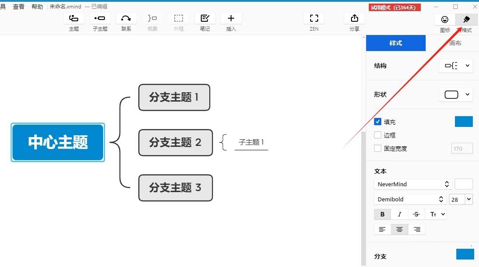479x267 pixels.
Task: Open the 分享 share options
Action: pyautogui.click(x=355, y=19)
